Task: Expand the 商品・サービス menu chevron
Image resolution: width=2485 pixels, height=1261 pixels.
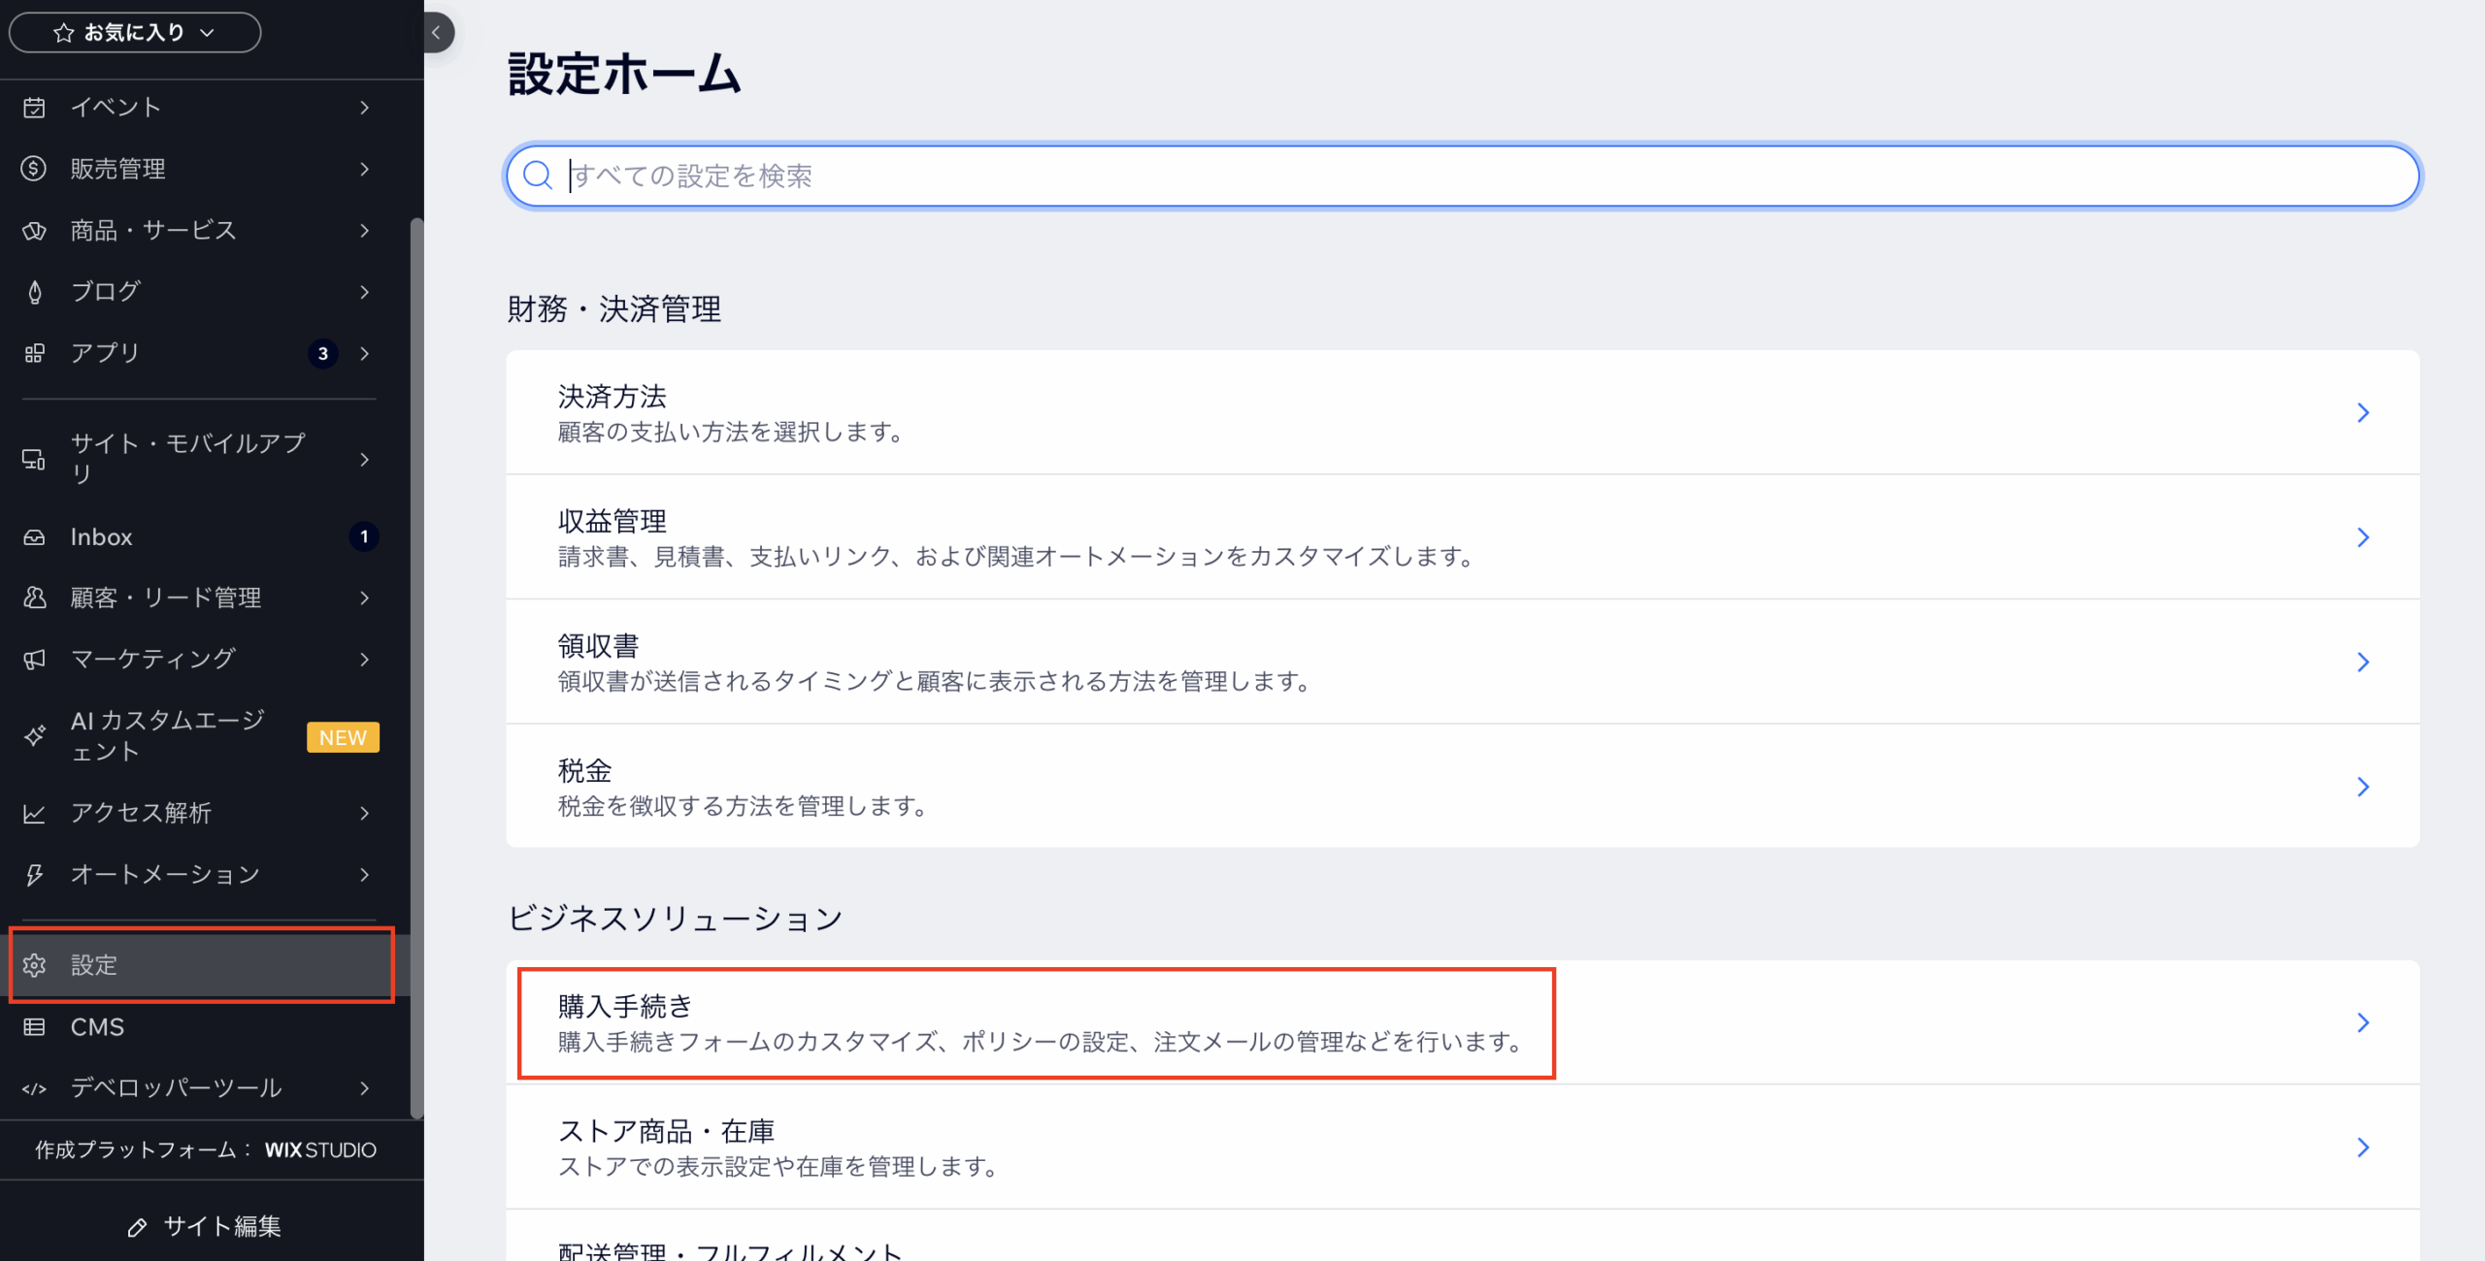Action: (365, 231)
